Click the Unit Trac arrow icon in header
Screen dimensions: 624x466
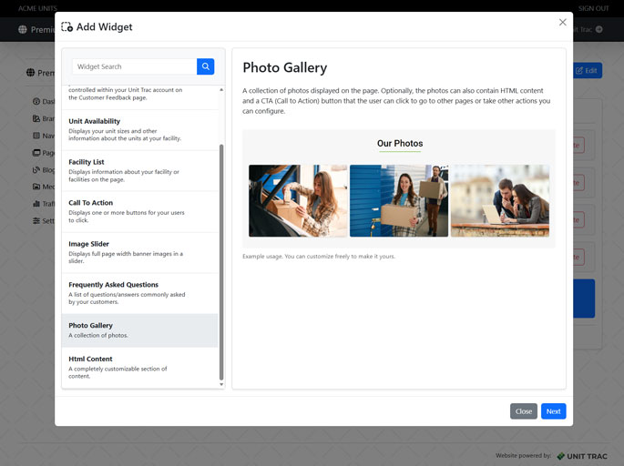[598, 29]
